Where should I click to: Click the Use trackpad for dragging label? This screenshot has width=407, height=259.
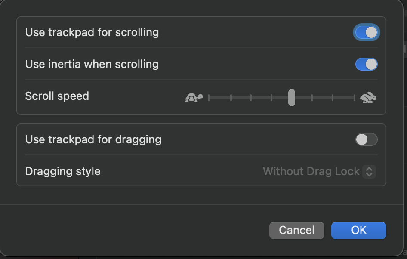coord(93,139)
